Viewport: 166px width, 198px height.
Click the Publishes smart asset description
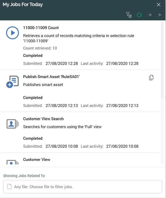point(43,85)
